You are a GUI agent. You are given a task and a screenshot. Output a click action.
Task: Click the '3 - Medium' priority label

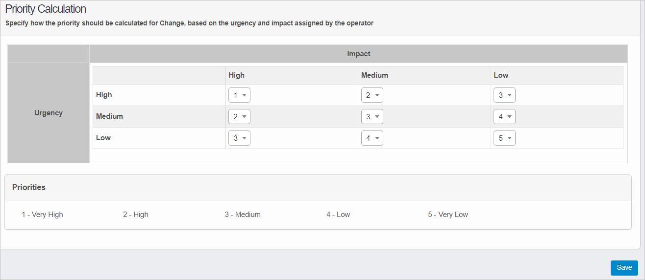243,215
